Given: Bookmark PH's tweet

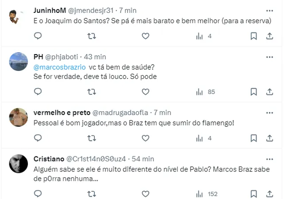Looking at the screenshot, I should click(253, 92).
